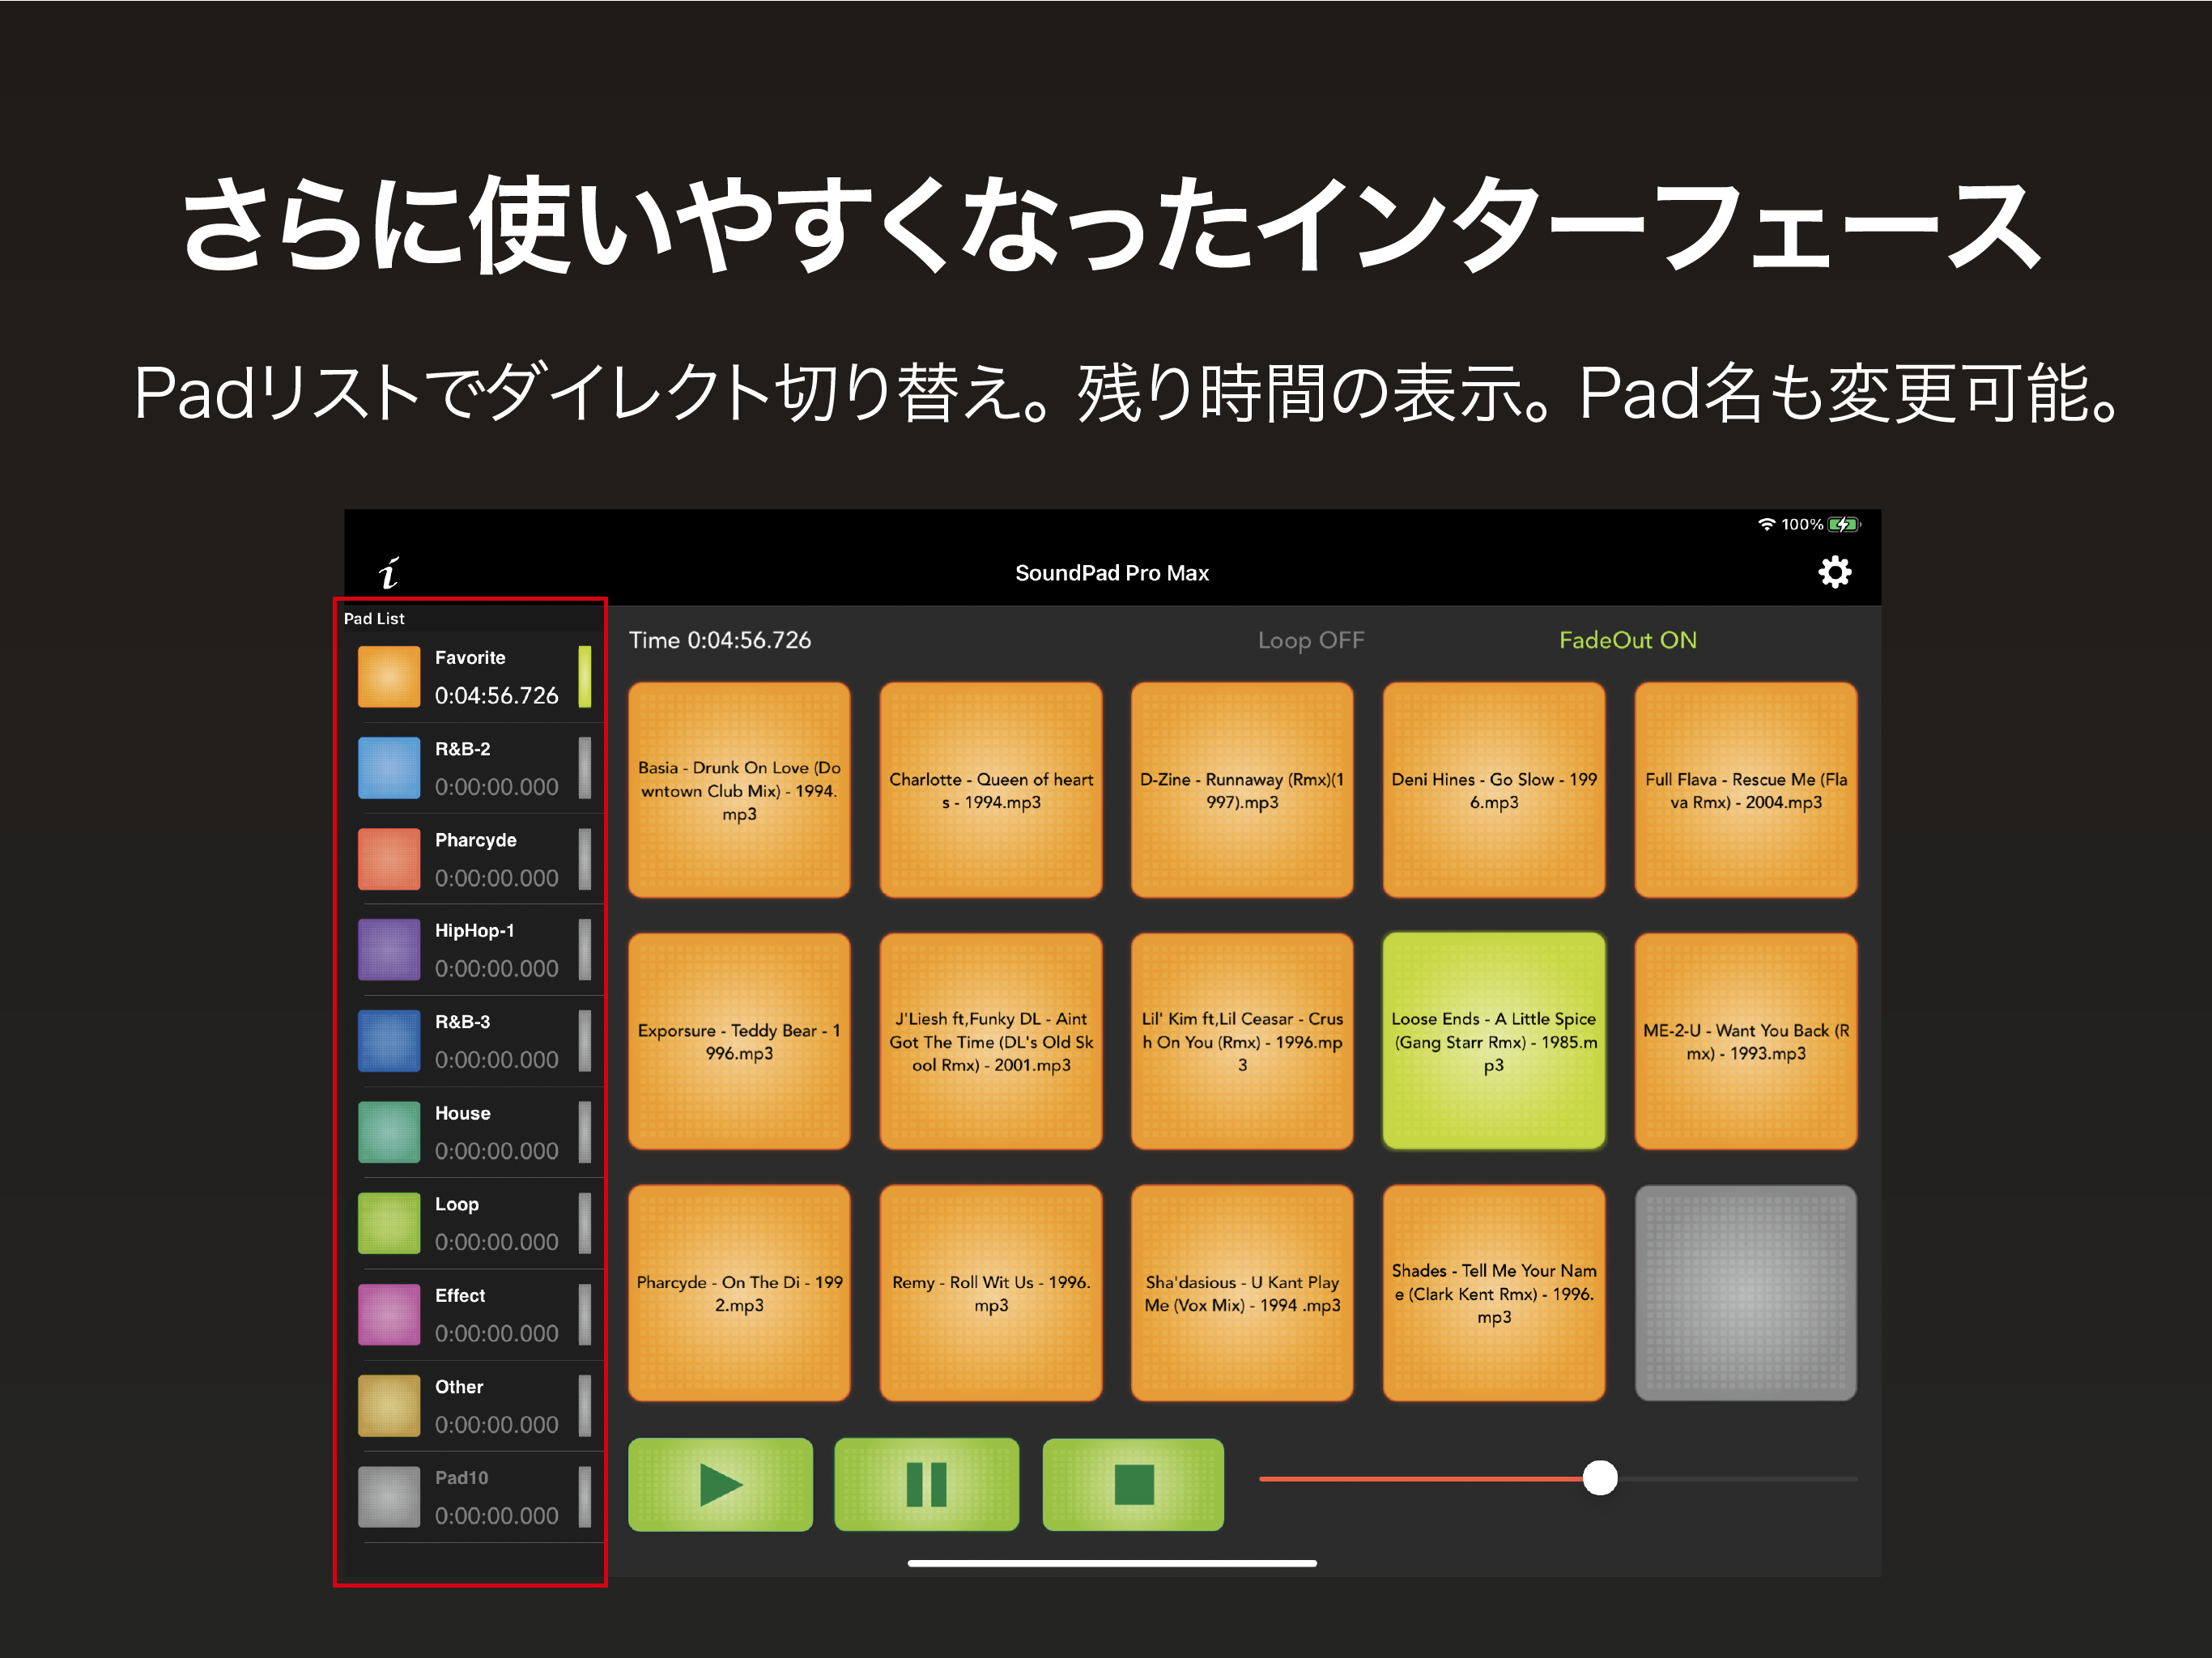Tap the empty gray pad
The height and width of the screenshot is (1658, 2212).
[1745, 1293]
